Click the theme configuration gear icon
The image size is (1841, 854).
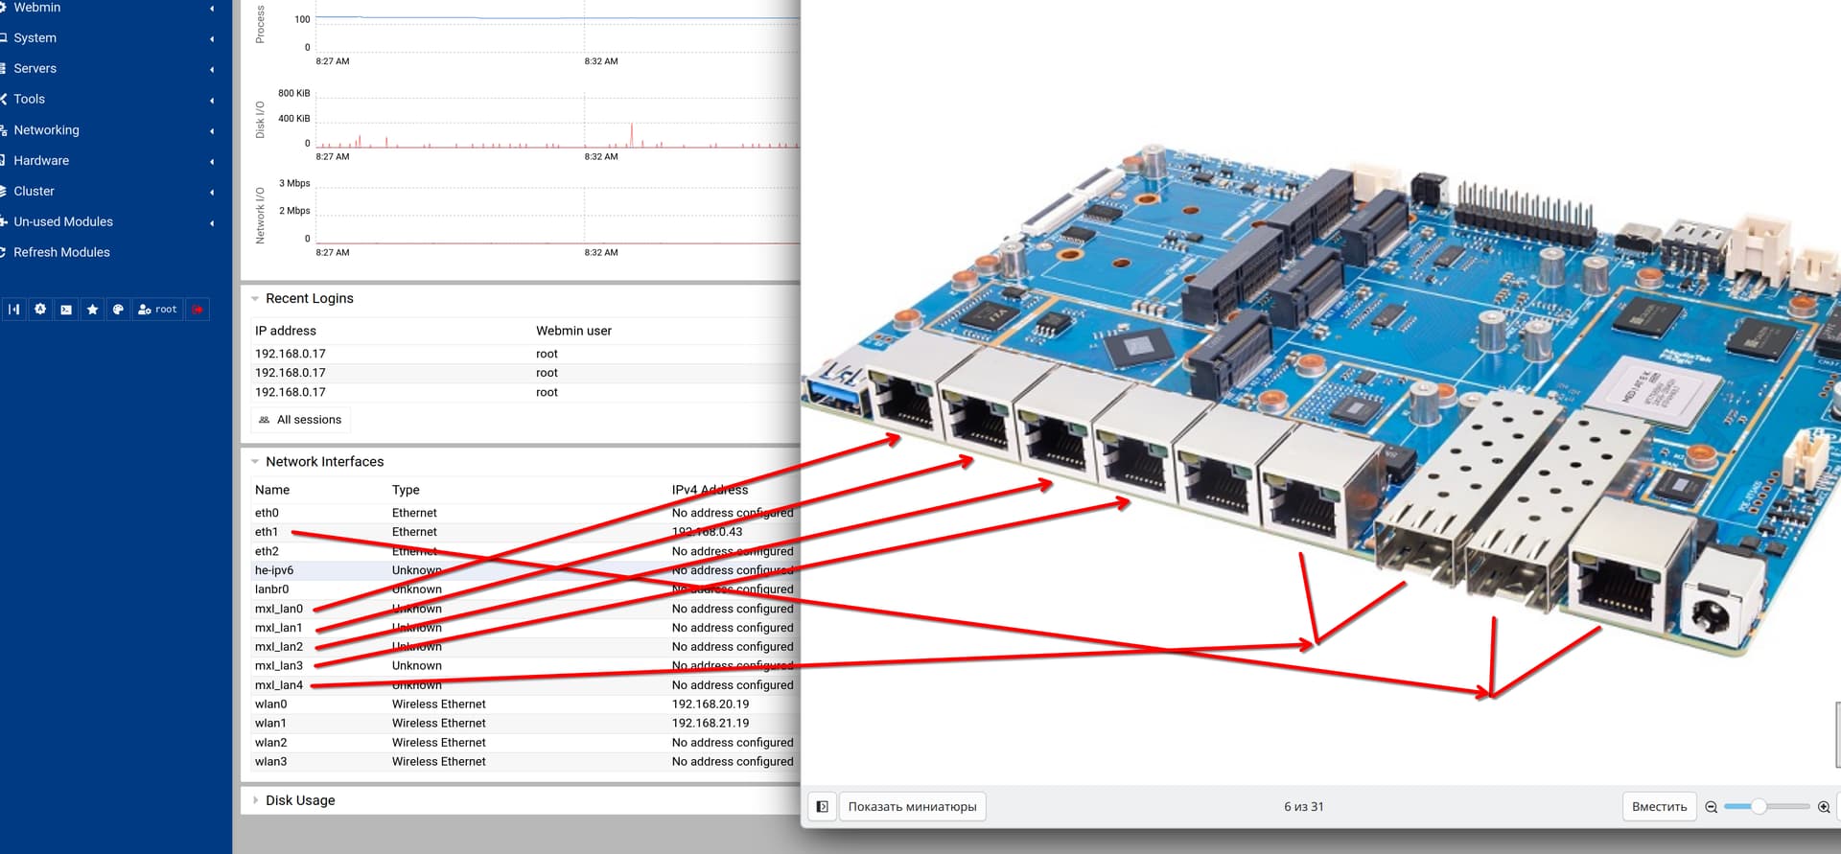pyautogui.click(x=39, y=310)
